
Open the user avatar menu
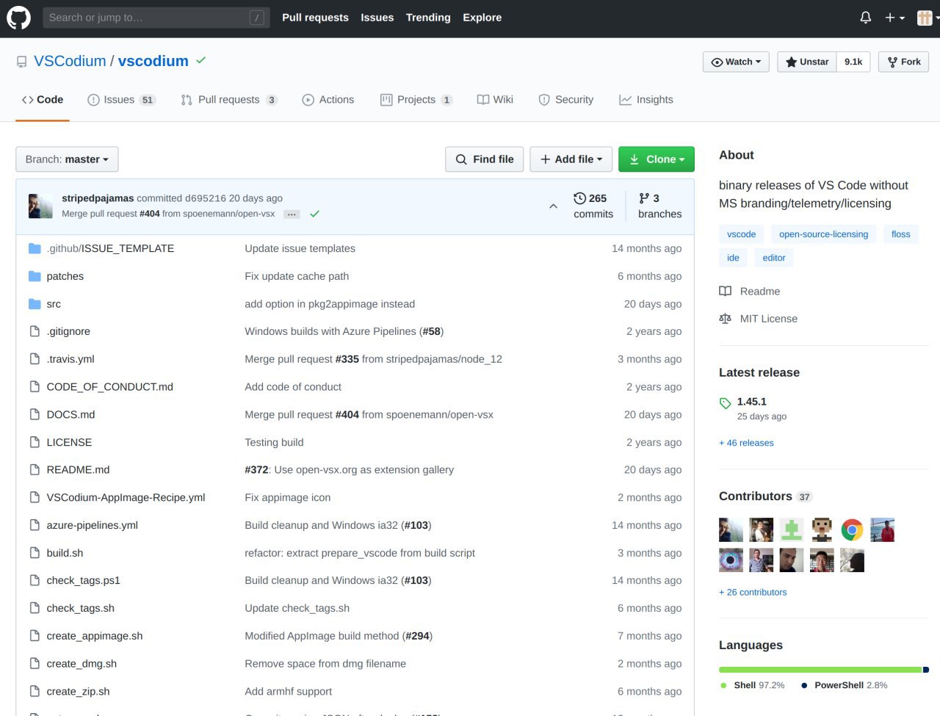tap(928, 18)
